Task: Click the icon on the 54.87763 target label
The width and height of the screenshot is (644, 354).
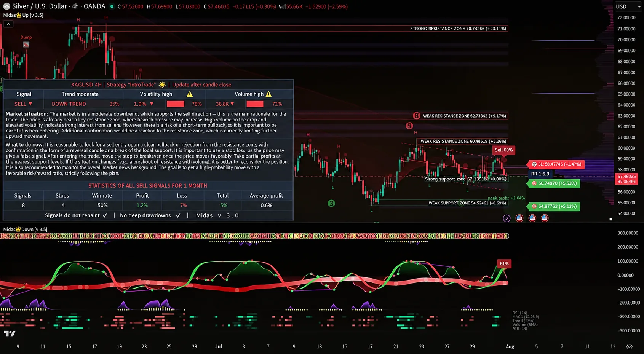Action: [x=534, y=206]
